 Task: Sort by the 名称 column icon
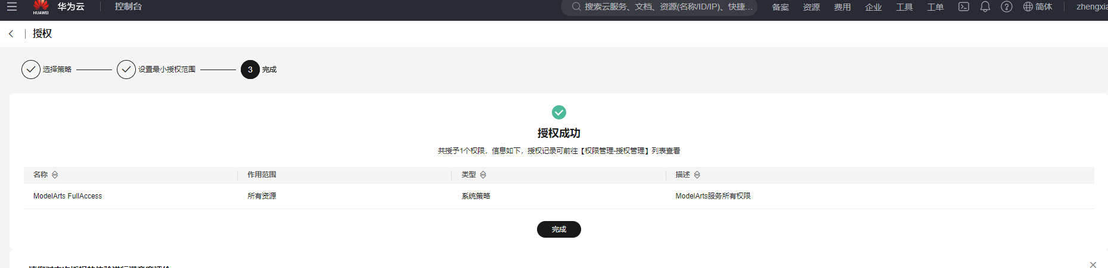click(55, 175)
